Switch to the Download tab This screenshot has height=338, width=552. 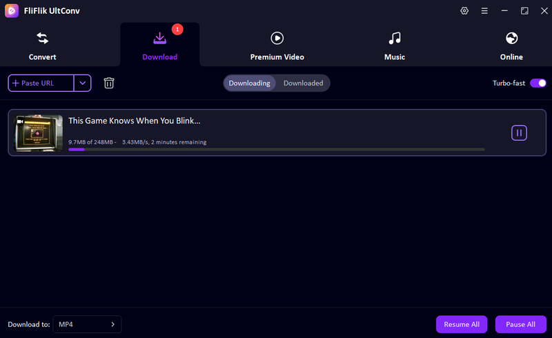160,46
